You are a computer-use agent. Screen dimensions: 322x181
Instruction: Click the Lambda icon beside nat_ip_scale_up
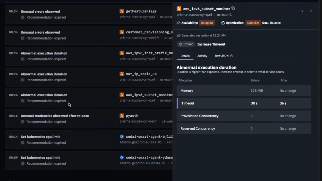(122, 74)
